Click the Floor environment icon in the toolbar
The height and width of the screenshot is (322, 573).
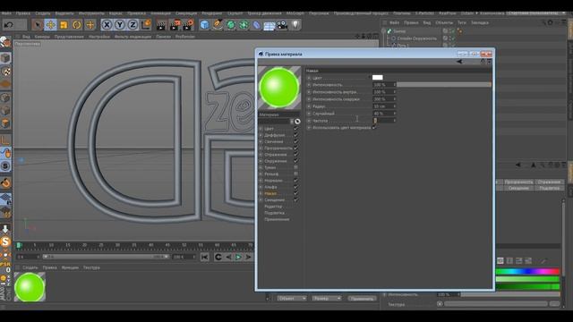269,25
